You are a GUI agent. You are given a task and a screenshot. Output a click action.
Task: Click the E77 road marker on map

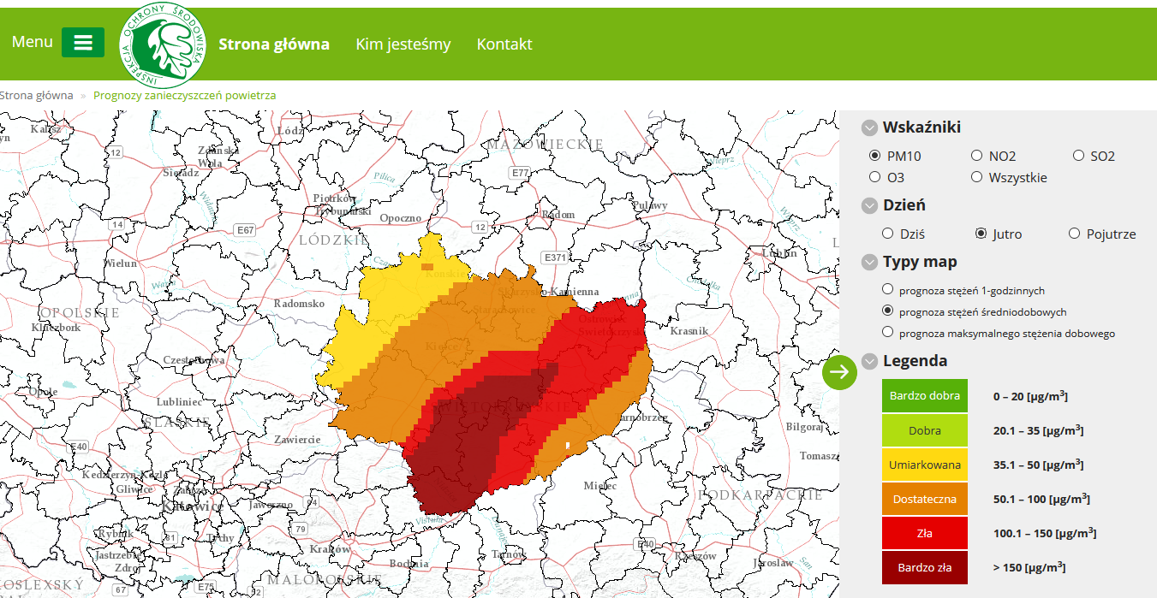pyautogui.click(x=520, y=173)
